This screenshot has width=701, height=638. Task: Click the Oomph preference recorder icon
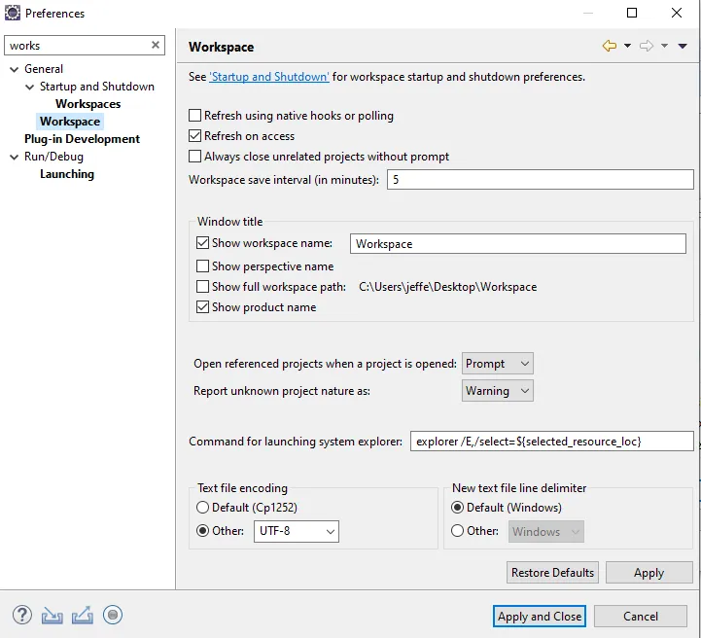[x=113, y=615]
